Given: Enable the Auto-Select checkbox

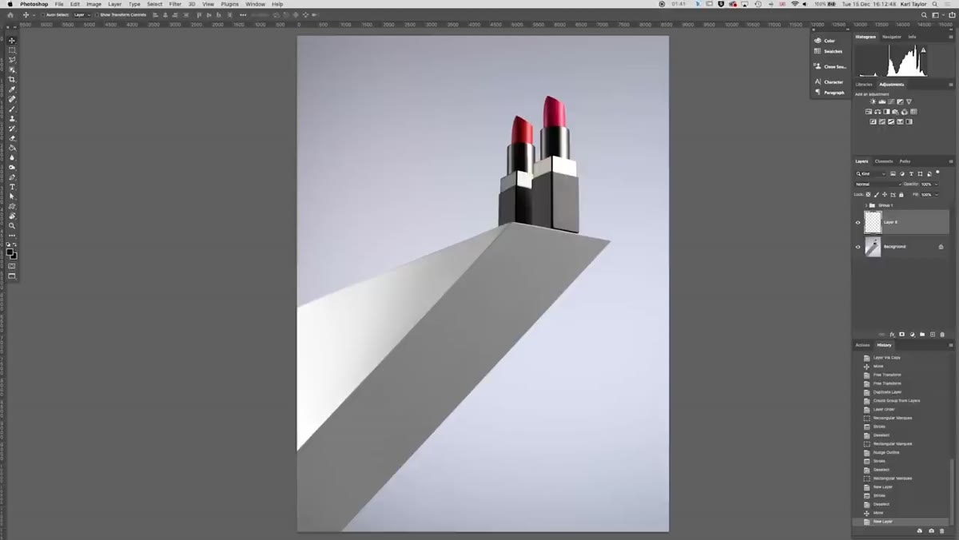Looking at the screenshot, I should click(x=43, y=15).
